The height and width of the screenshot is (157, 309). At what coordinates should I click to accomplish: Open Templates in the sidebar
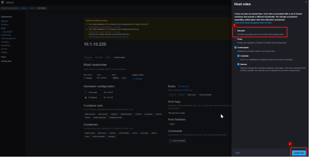pyautogui.click(x=5, y=42)
